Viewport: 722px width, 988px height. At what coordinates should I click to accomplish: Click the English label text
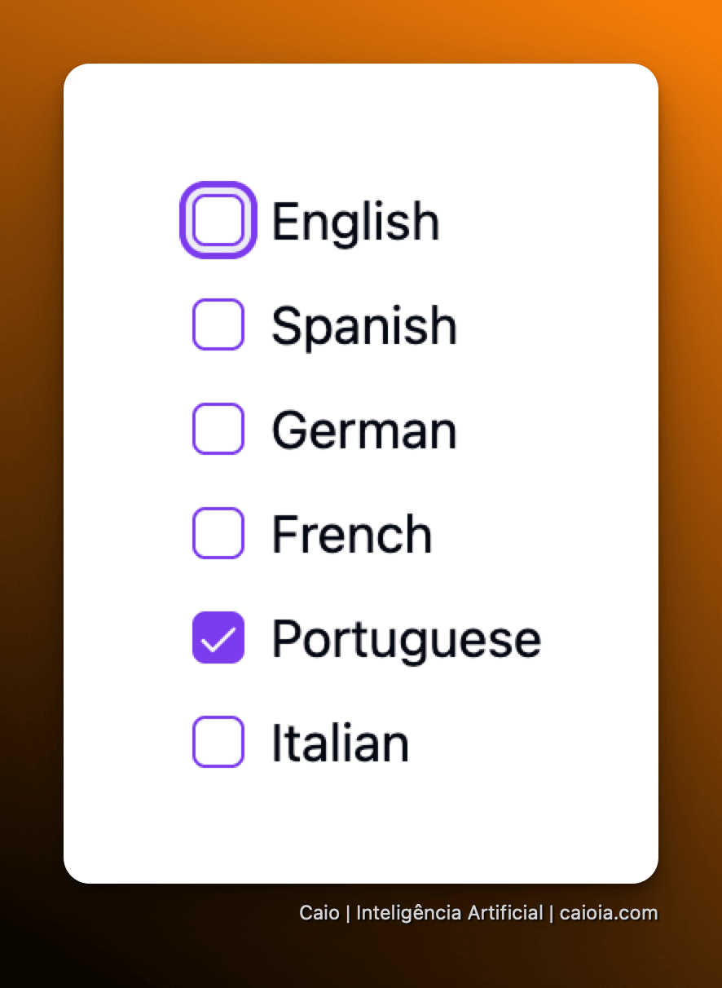356,223
